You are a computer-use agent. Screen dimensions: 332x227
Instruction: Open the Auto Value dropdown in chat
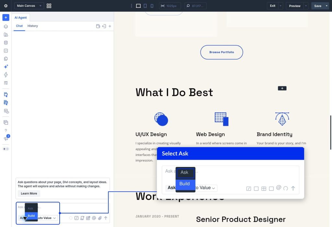tap(47, 218)
